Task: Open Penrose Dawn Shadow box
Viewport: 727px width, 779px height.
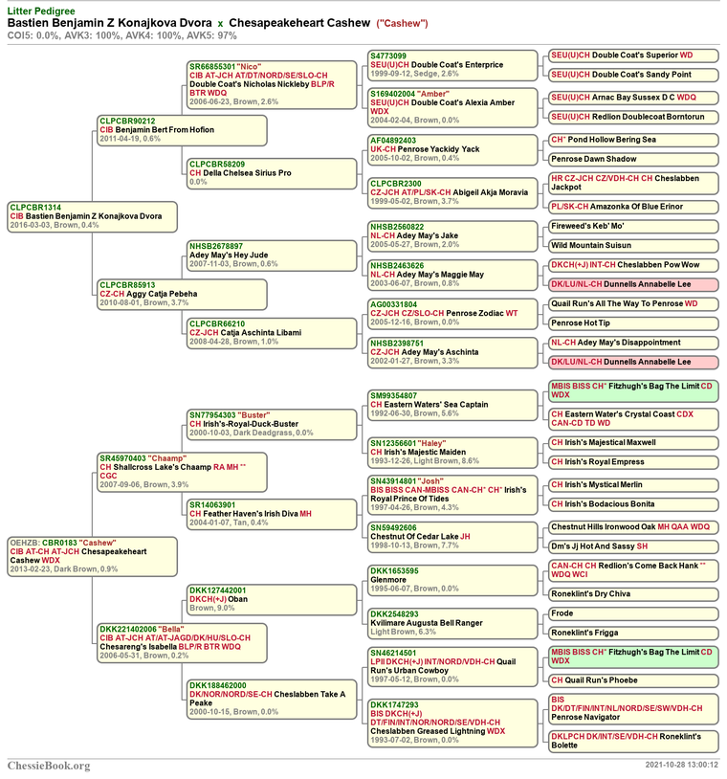Action: pyautogui.click(x=633, y=160)
